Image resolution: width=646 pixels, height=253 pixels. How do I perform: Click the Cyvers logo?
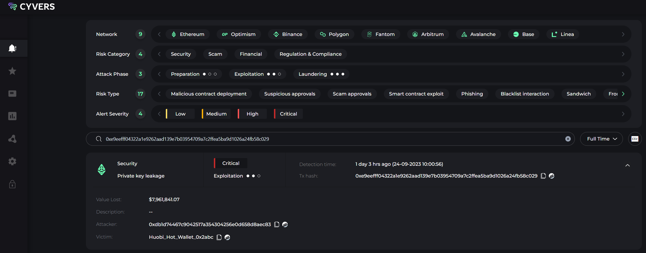pyautogui.click(x=32, y=7)
